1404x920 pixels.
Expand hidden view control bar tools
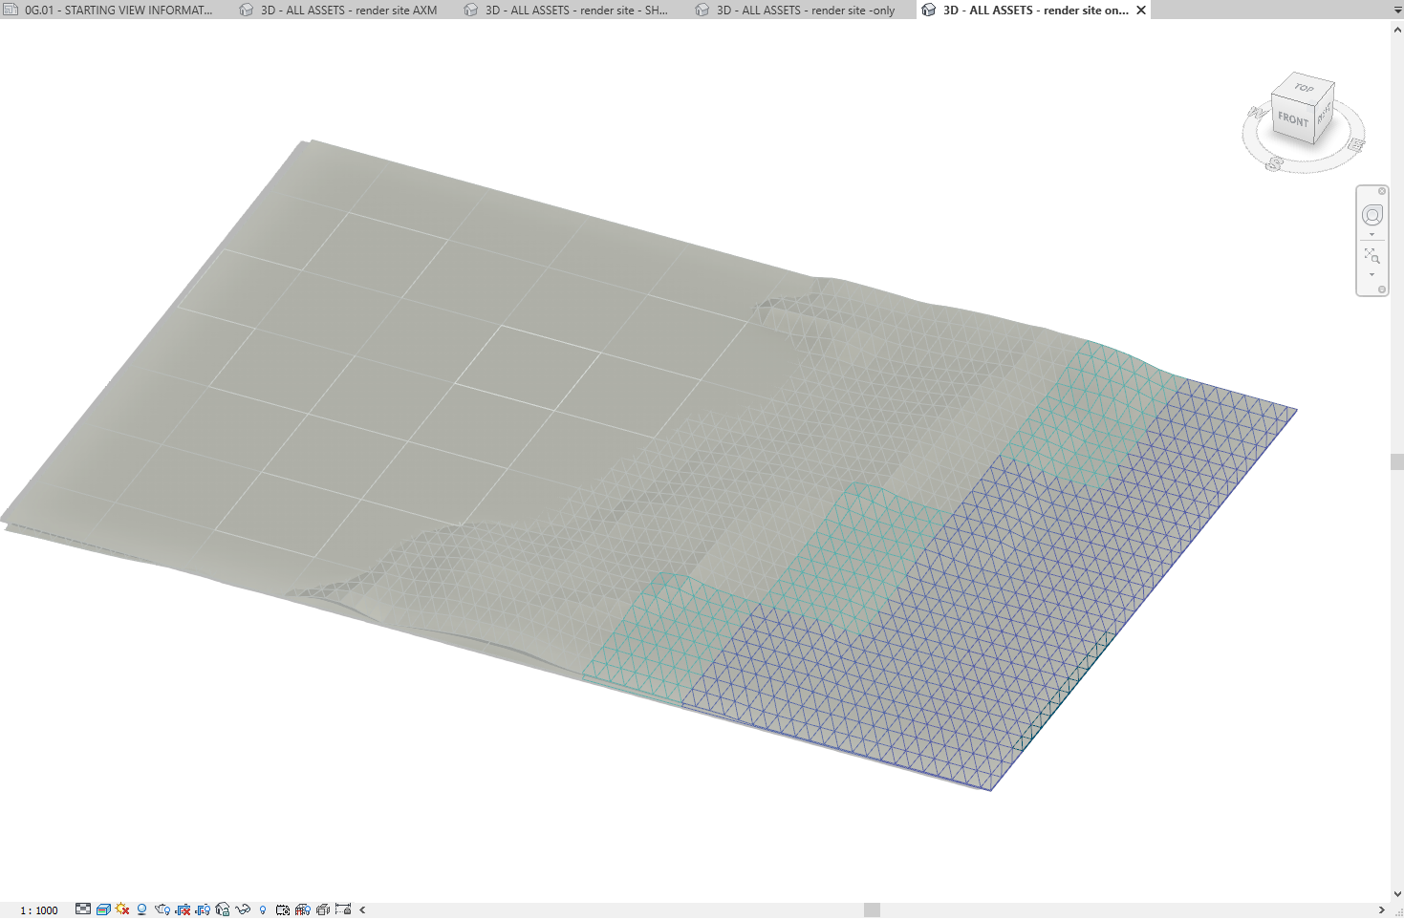click(362, 909)
